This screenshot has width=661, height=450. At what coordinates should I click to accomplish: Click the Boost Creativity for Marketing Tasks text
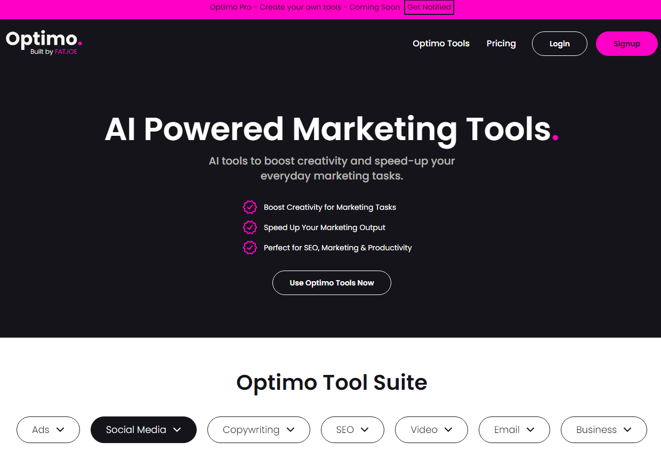point(330,207)
